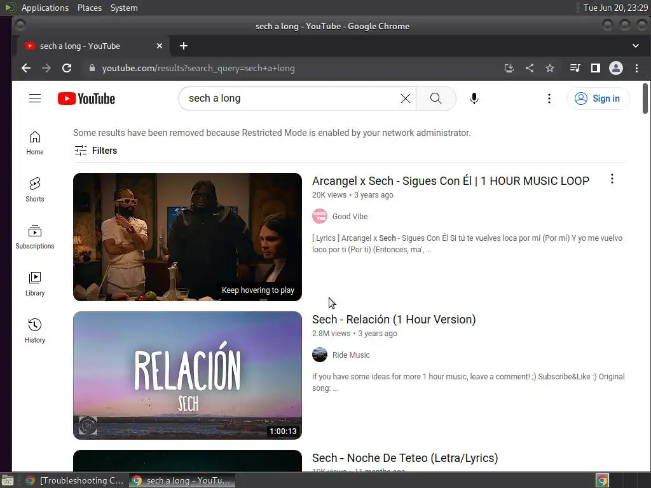Screen dimensions: 651x488
Task: Open Home in the sidebar
Action: point(35,143)
